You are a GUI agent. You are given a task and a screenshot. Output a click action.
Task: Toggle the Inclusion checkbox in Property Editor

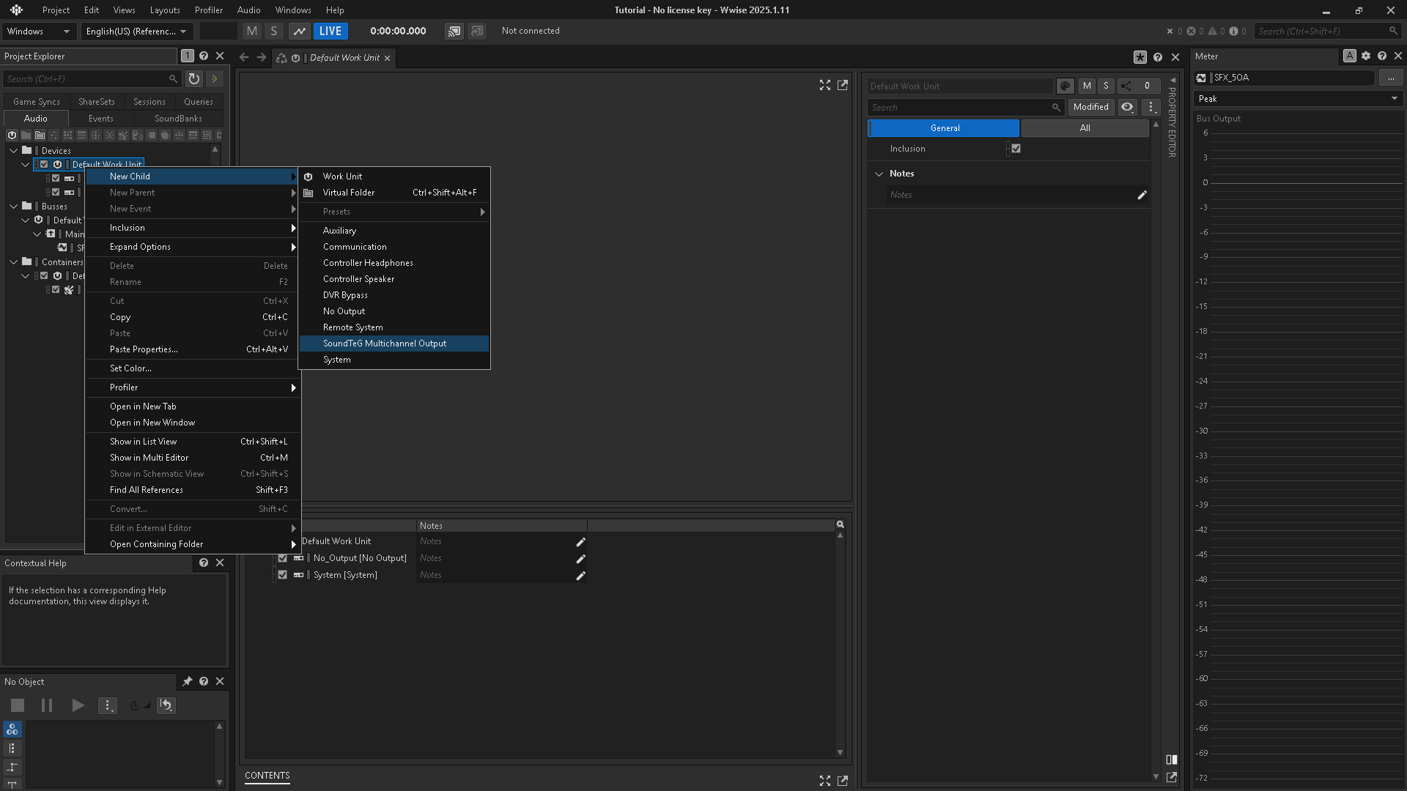(x=1016, y=149)
